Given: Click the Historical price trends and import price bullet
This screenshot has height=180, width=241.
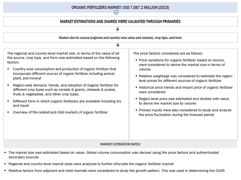Looking at the screenshot, I should coord(186,90).
